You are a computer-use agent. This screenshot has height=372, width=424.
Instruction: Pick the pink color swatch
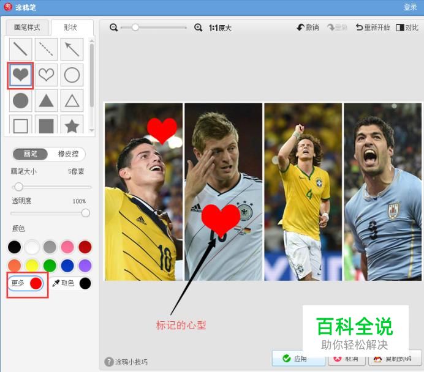point(67,247)
